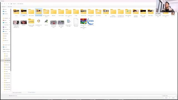
Task: Click the This PC breadcrumb segment
Action: coord(14,4)
